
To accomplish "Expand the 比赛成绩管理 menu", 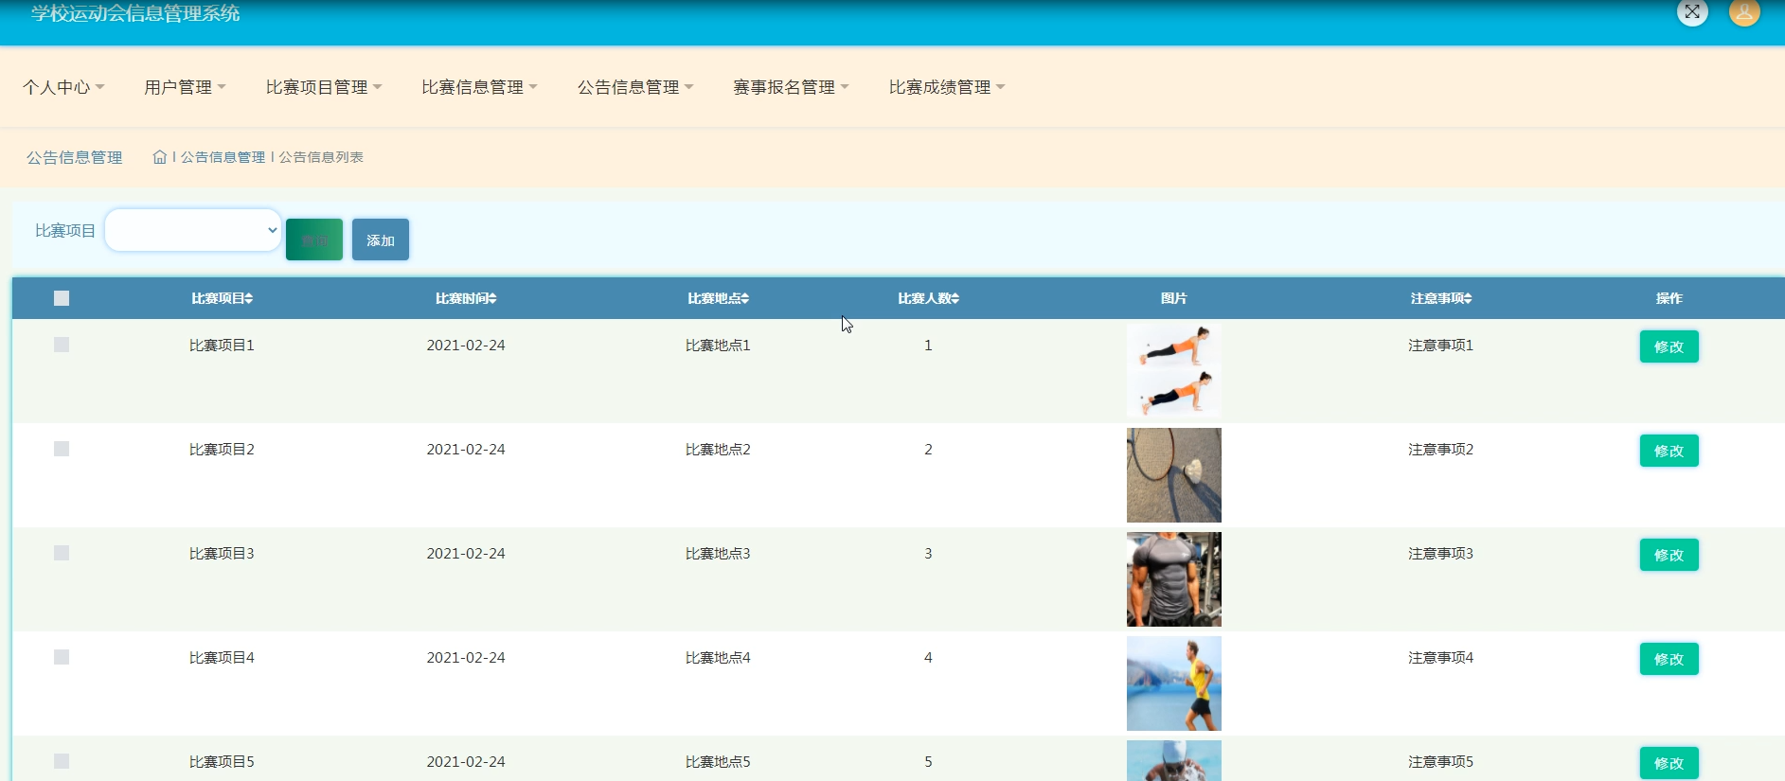I will pyautogui.click(x=947, y=87).
